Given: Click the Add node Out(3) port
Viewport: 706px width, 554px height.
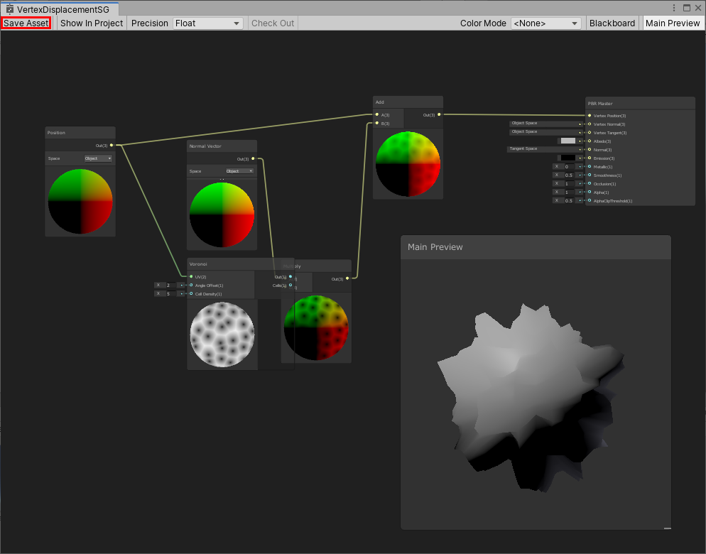Looking at the screenshot, I should (439, 114).
